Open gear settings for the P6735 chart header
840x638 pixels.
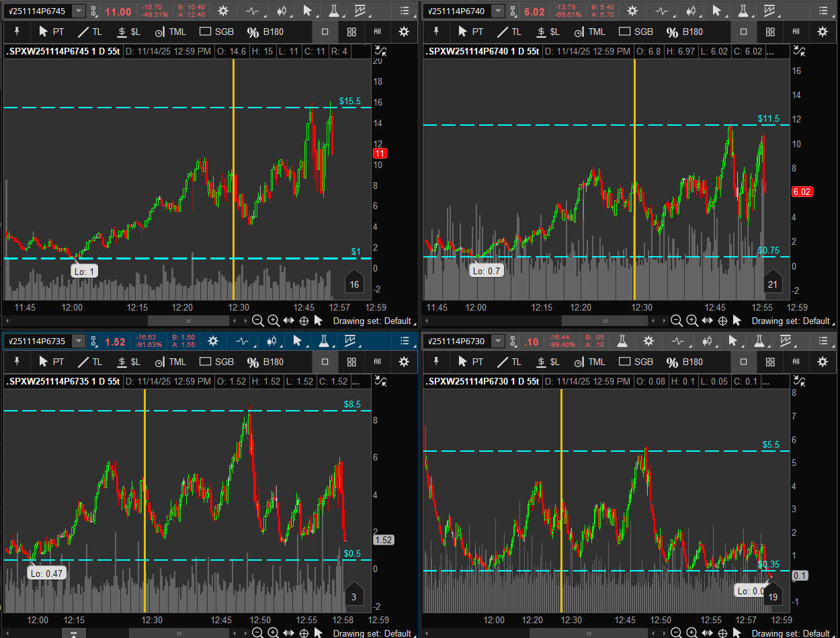(x=213, y=342)
